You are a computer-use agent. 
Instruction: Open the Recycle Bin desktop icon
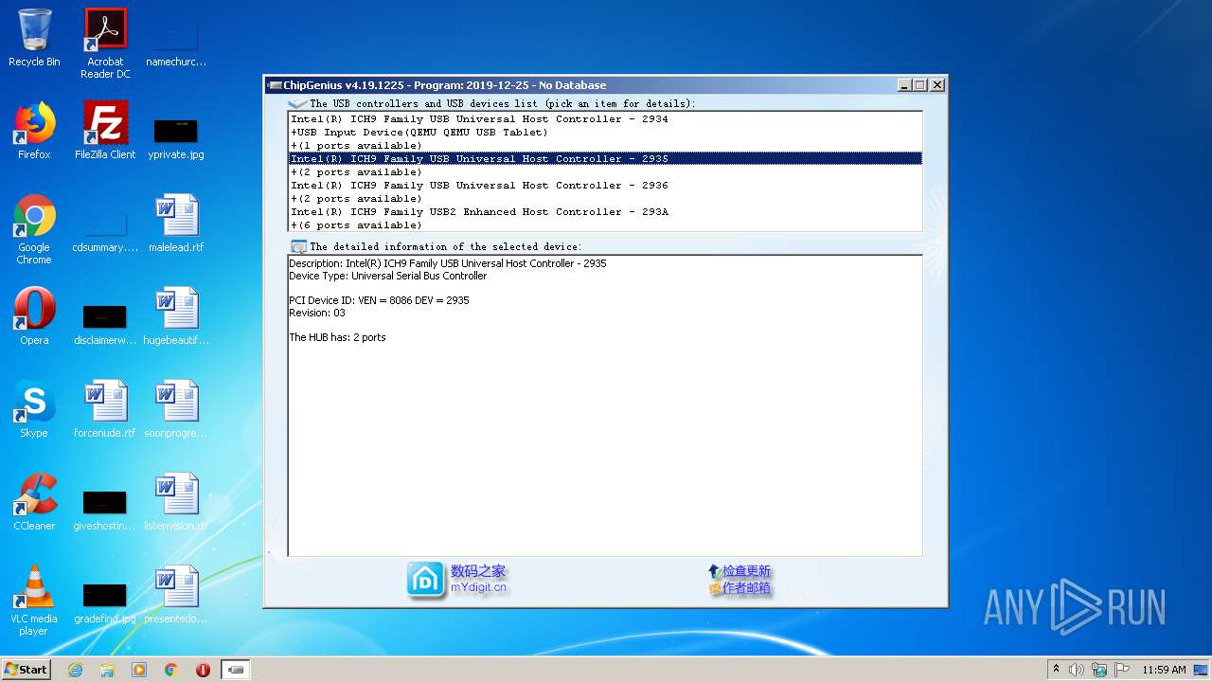pyautogui.click(x=34, y=38)
